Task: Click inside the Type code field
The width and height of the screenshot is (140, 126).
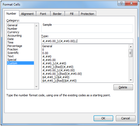Action: (87, 41)
